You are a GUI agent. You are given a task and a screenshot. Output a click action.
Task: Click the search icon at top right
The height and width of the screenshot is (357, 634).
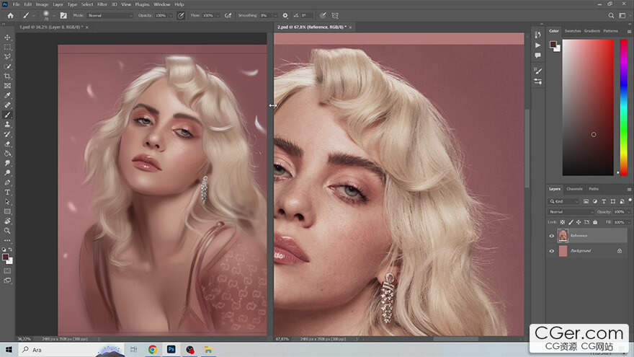611,15
